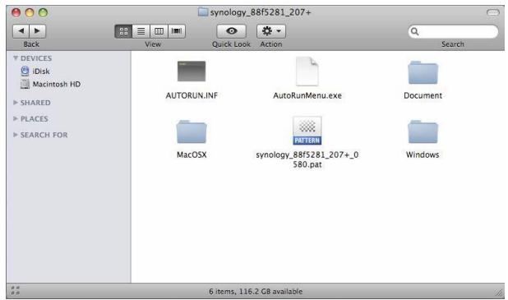The height and width of the screenshot is (300, 508).
Task: Click inside the Search field
Action: (x=453, y=31)
